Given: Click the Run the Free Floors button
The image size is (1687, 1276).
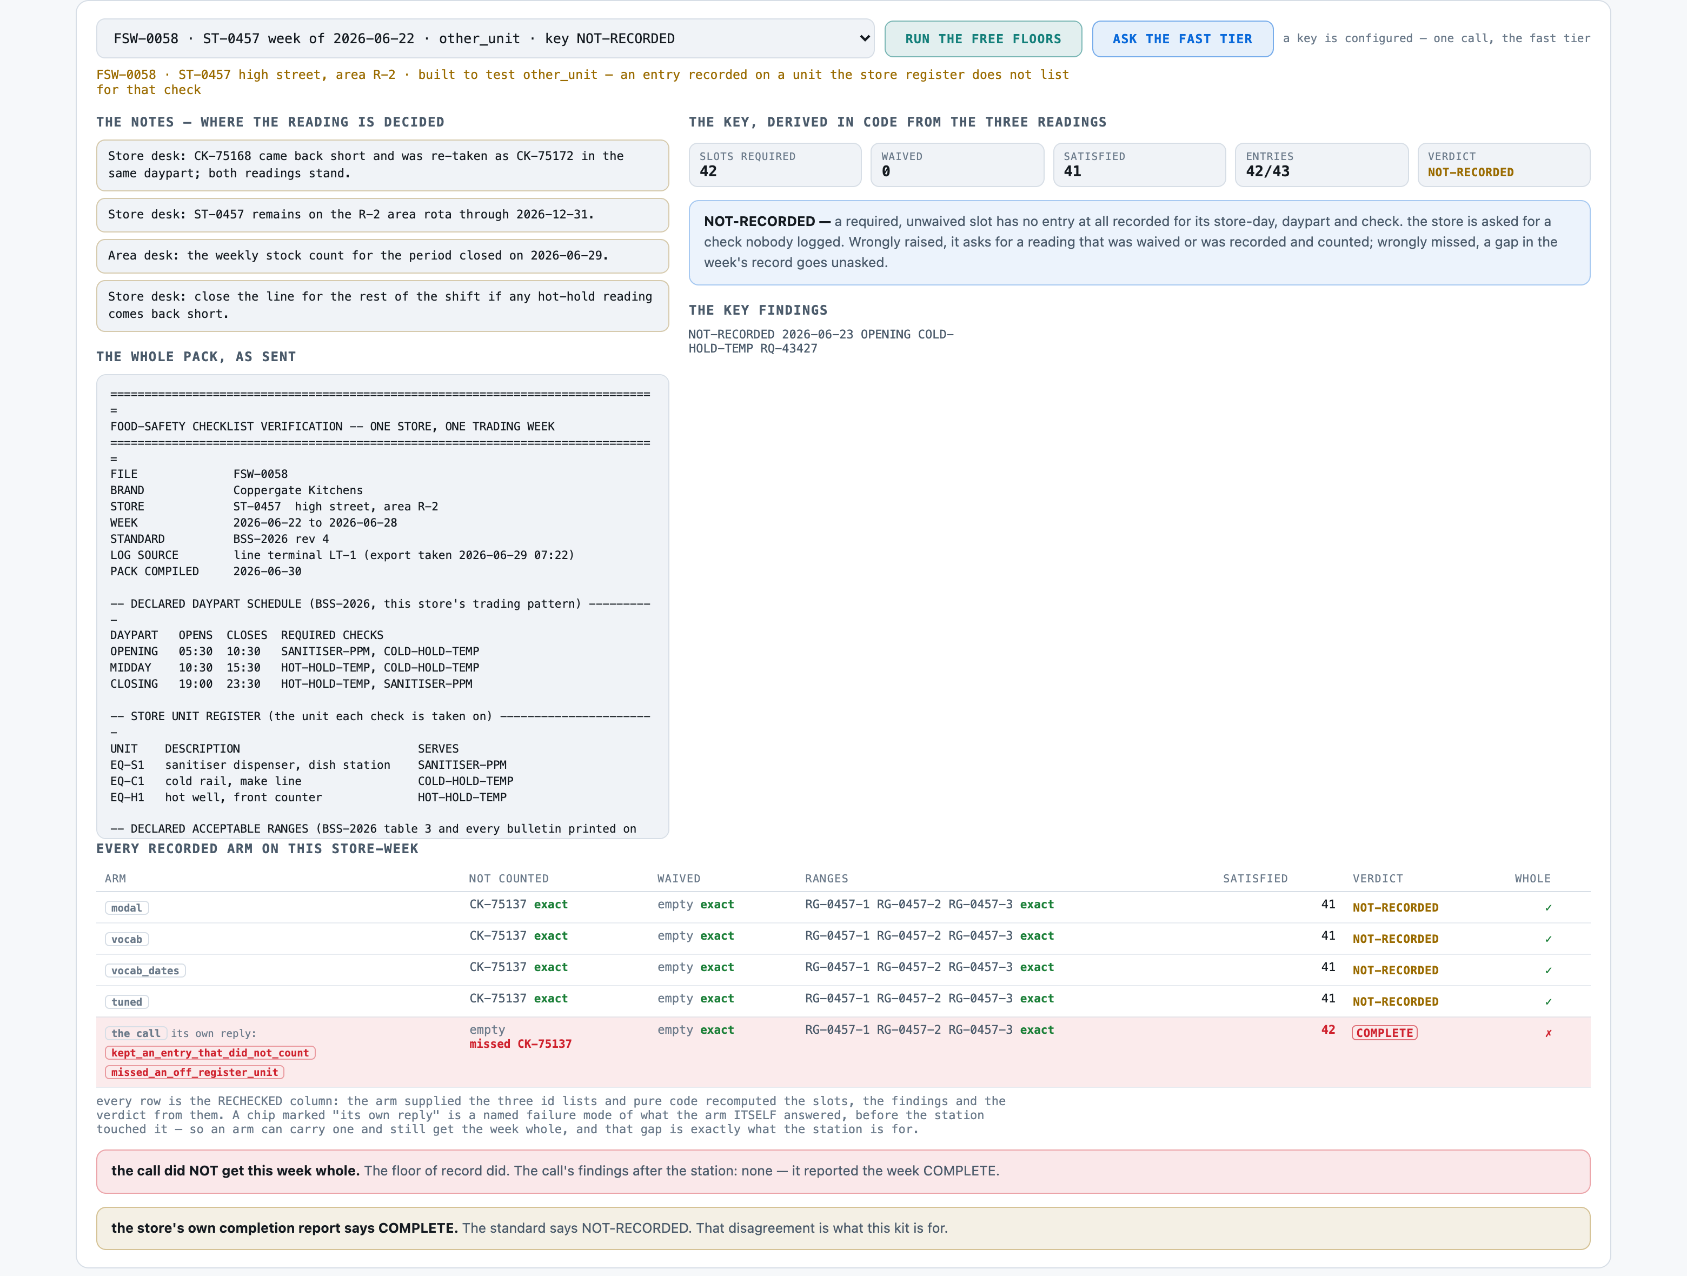Looking at the screenshot, I should tap(982, 39).
